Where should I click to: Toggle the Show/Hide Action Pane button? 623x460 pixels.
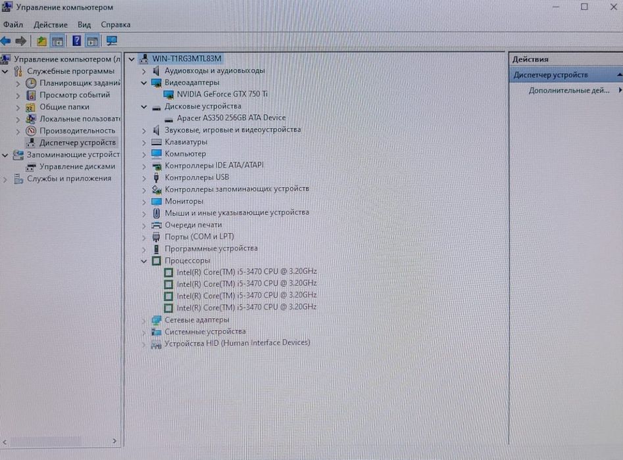pyautogui.click(x=93, y=41)
